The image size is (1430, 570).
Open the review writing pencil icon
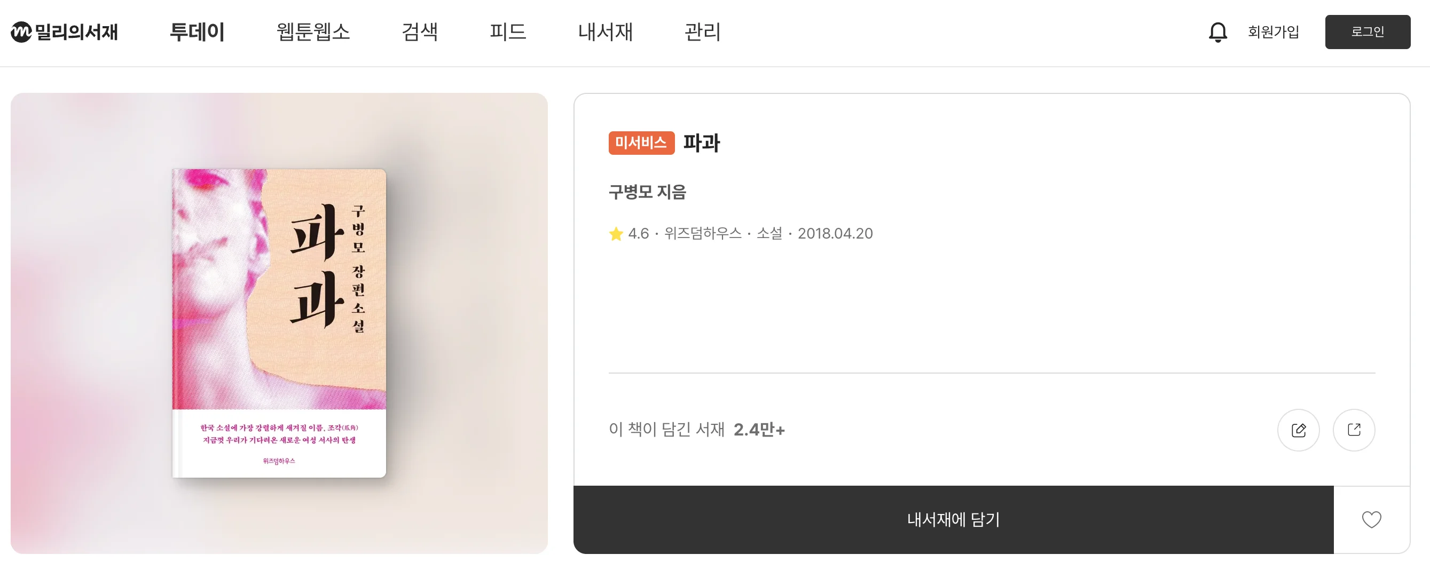pos(1299,430)
